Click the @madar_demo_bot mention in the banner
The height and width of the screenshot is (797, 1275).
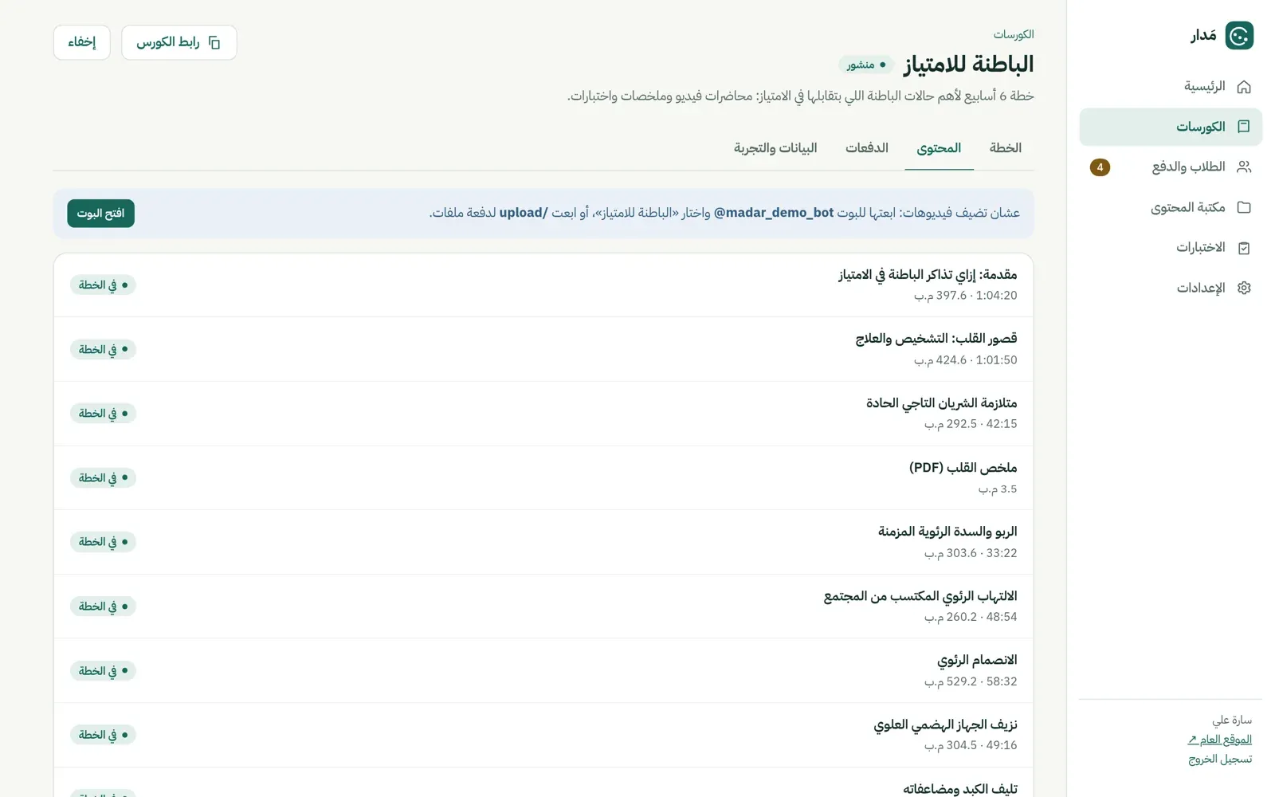coord(773,213)
